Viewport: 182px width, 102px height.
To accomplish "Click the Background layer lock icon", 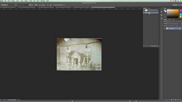I will coord(180,28).
